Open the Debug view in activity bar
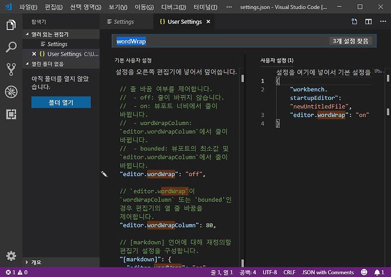The image size is (391, 277). coord(11,91)
